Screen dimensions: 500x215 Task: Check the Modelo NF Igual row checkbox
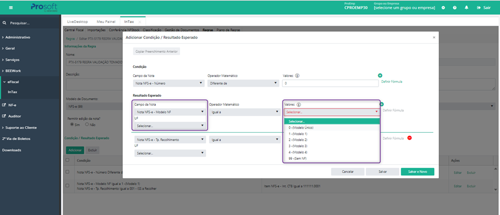[67, 186]
